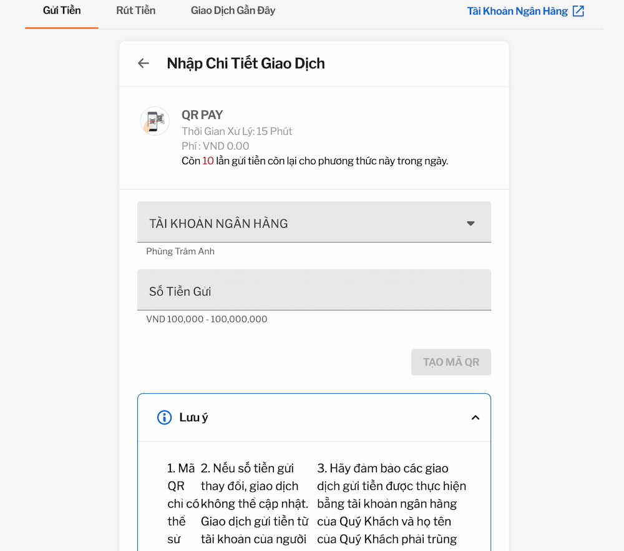Click the external link icon beside Tài Khoản Ngân Hàng
624x551 pixels.
[x=578, y=11]
